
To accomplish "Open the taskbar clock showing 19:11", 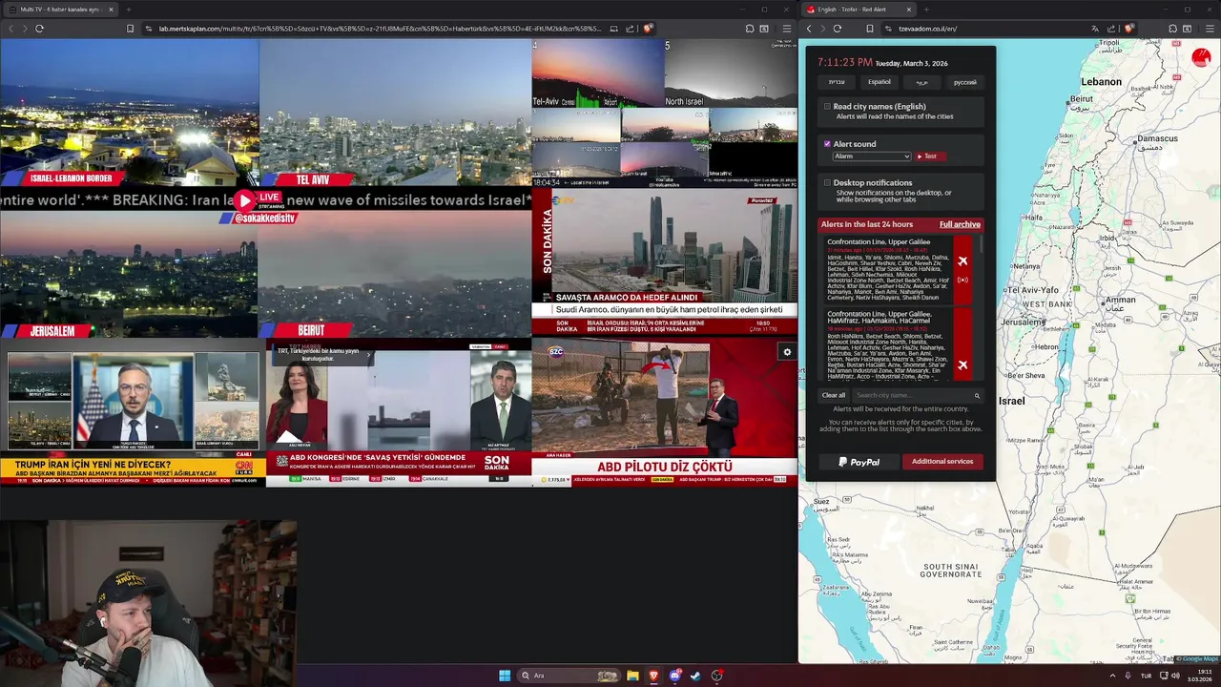I will coord(1200,676).
